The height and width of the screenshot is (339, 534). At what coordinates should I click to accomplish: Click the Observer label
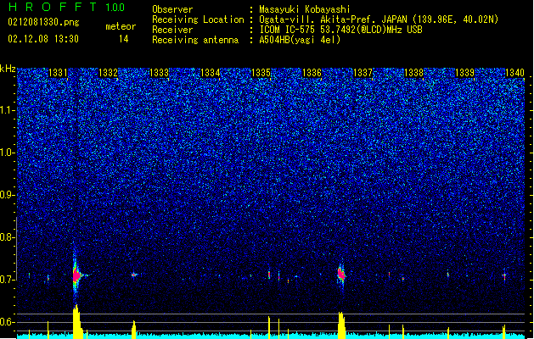coord(172,9)
